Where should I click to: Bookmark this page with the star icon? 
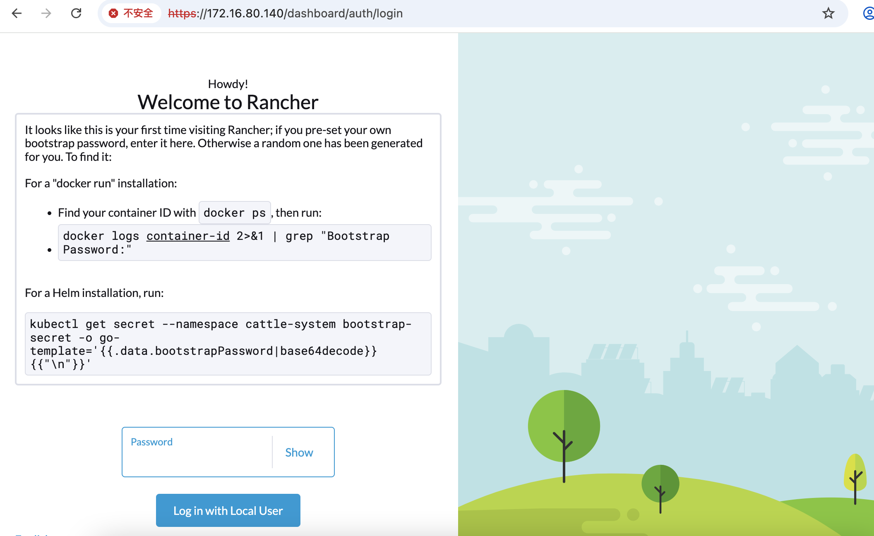point(828,13)
